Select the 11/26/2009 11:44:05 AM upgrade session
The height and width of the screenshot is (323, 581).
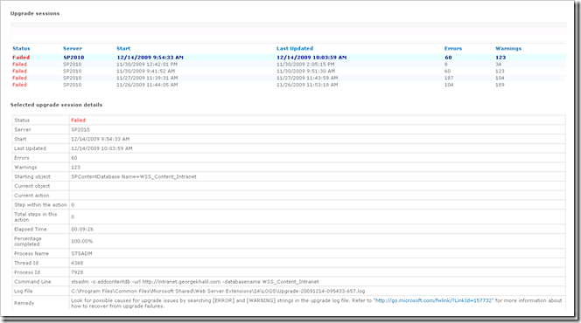click(x=289, y=85)
